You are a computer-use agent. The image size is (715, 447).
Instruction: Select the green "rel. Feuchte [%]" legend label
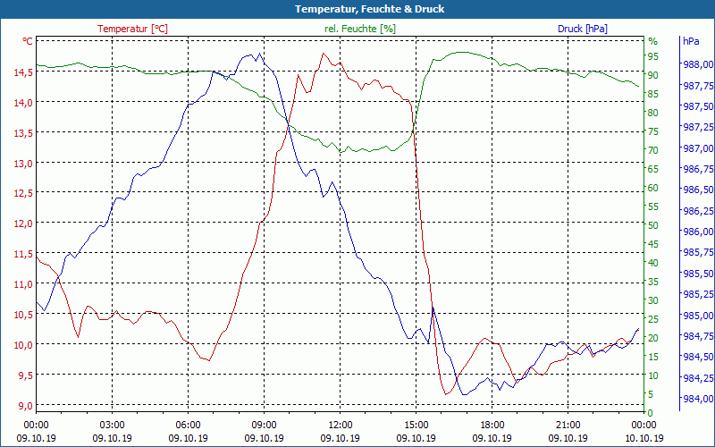pyautogui.click(x=360, y=29)
